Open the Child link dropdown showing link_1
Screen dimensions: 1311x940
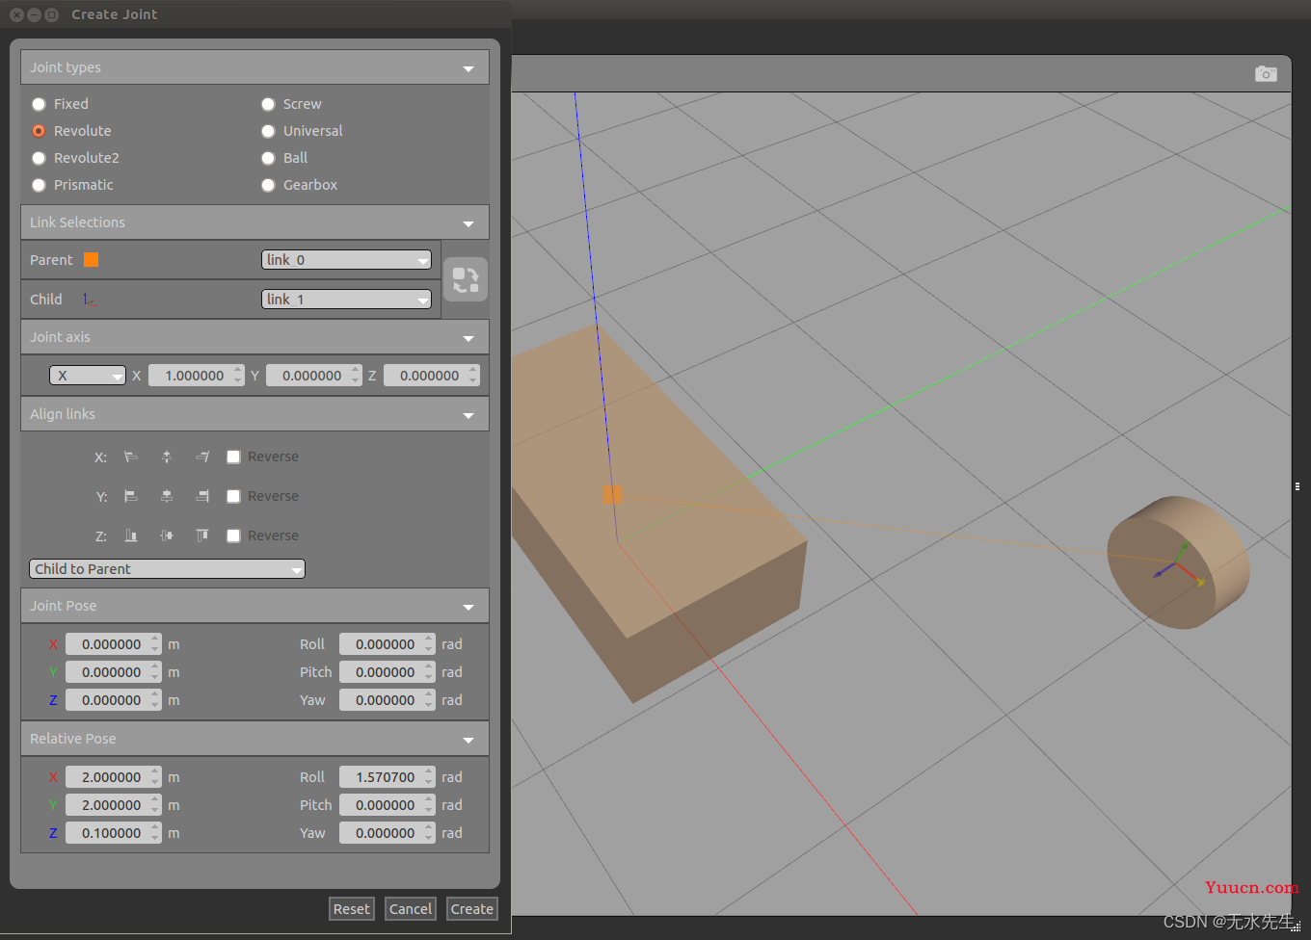tap(346, 300)
